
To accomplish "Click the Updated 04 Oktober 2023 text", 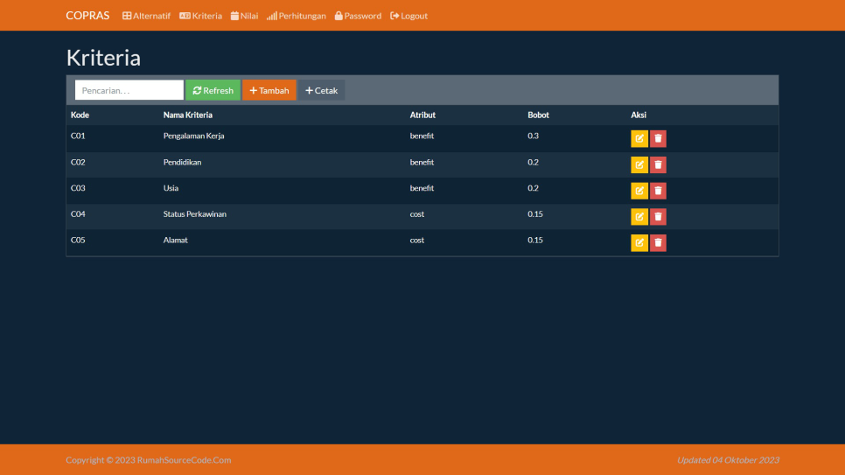I will click(728, 460).
